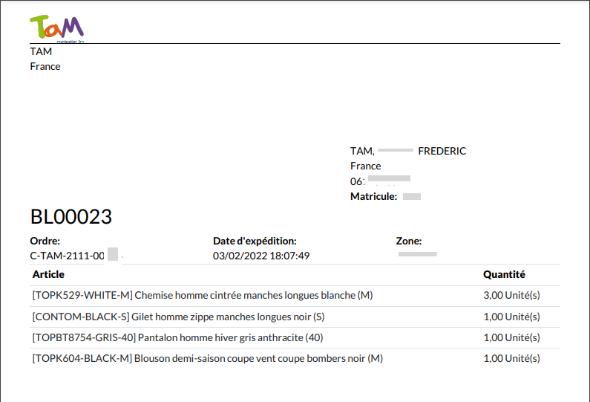Click the 'Ordre:' label
This screenshot has width=590, height=402.
click(45, 241)
